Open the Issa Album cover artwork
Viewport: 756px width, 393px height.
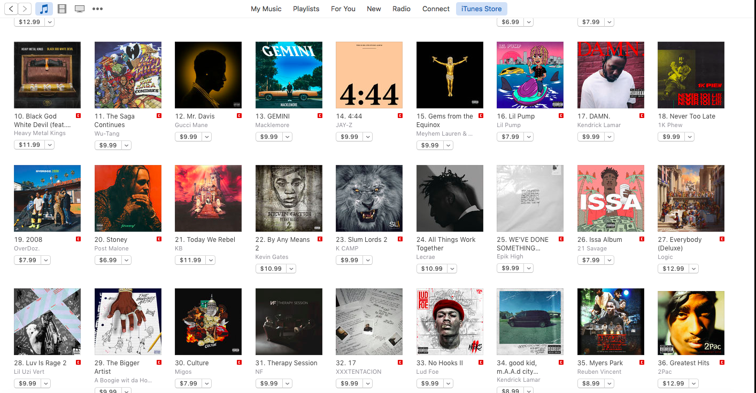[x=611, y=198]
